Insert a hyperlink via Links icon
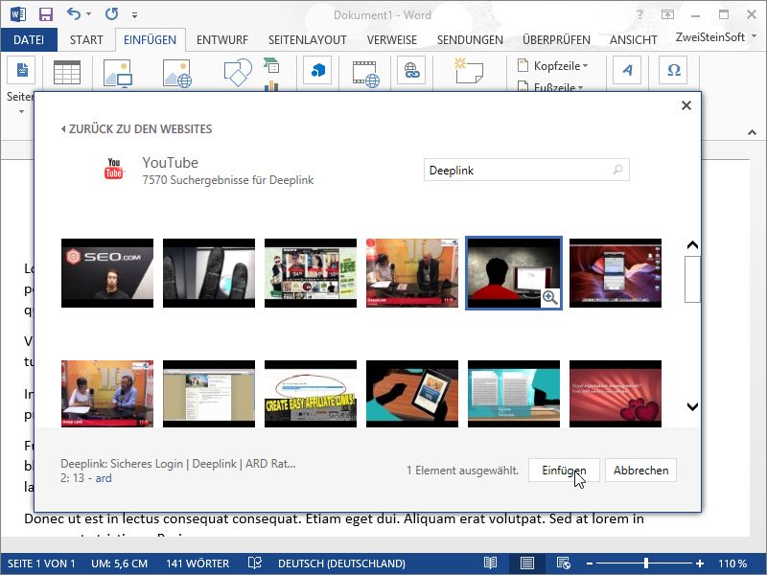Screen dimensions: 767x575 [411, 70]
